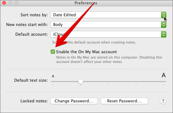Click the small A text size label
The width and height of the screenshot is (173, 113).
pos(53,76)
